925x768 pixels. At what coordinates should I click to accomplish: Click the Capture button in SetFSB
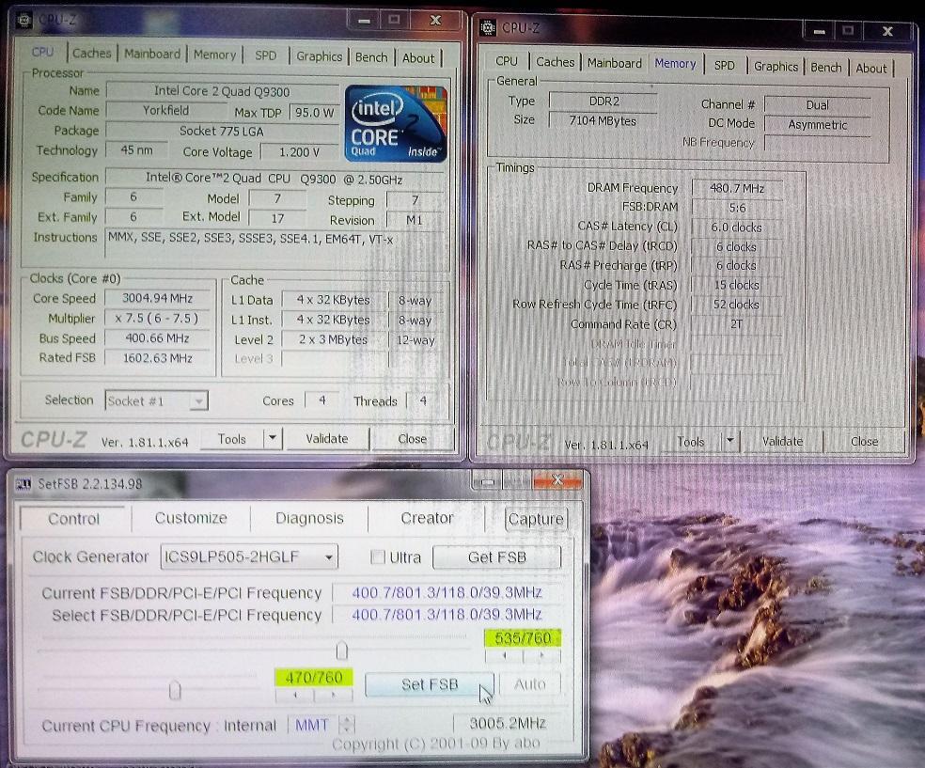(536, 519)
